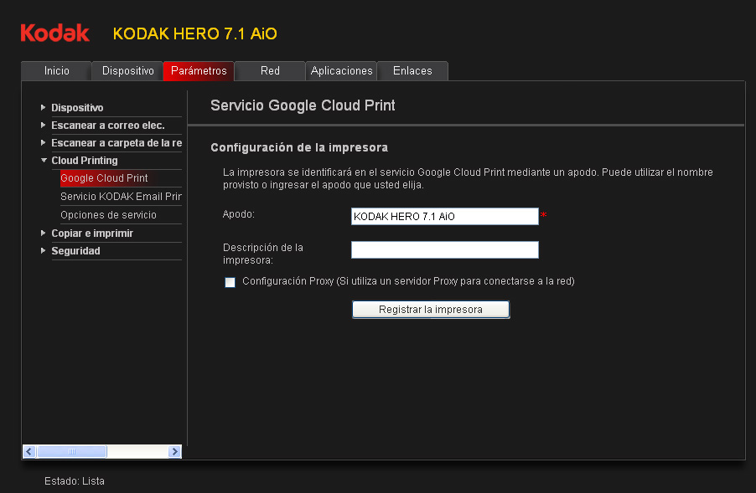Expand Escanear a carpeta de la red arrow
The image size is (756, 493).
point(43,142)
